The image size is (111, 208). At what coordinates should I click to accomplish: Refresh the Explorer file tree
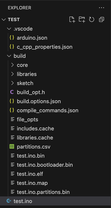click(92, 19)
